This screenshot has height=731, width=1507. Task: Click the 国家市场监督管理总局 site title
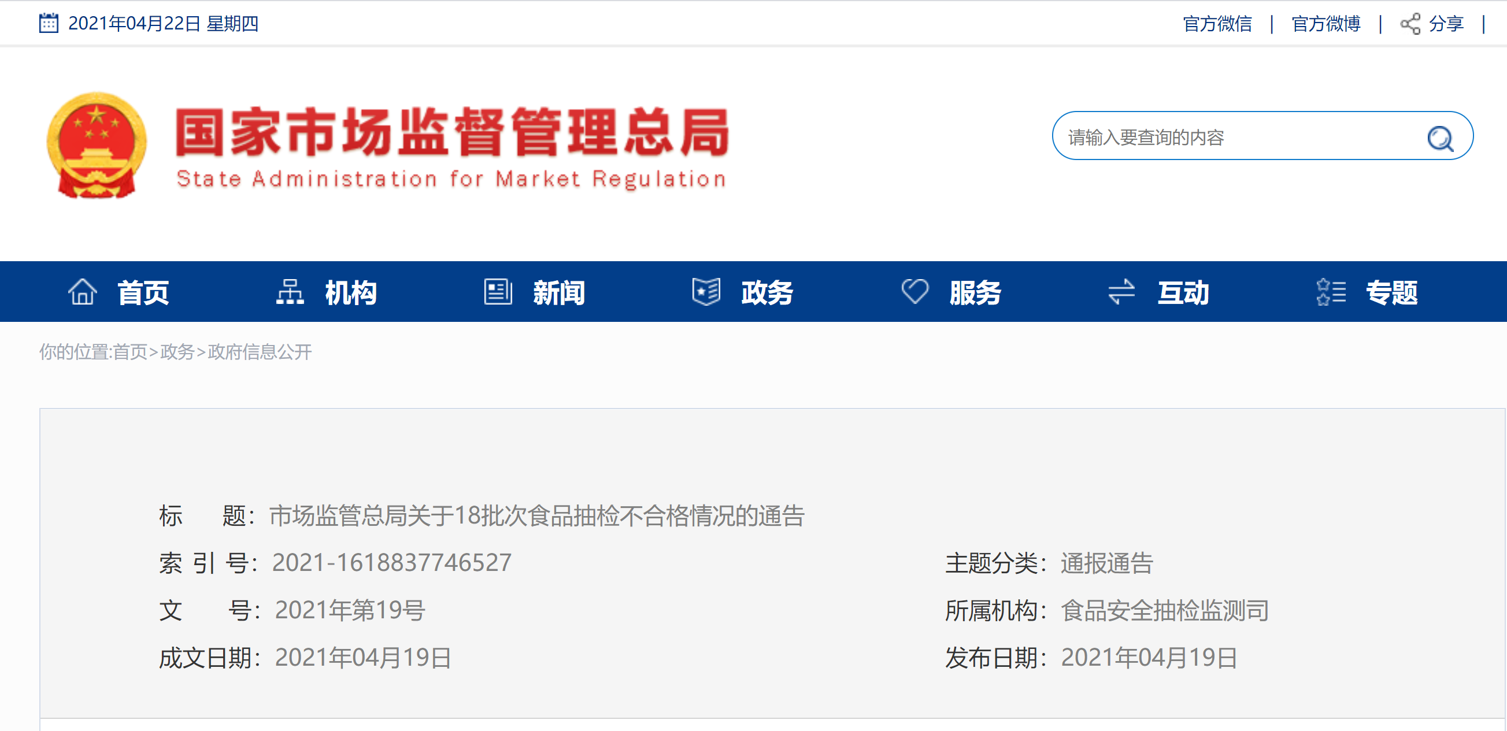[x=452, y=132]
